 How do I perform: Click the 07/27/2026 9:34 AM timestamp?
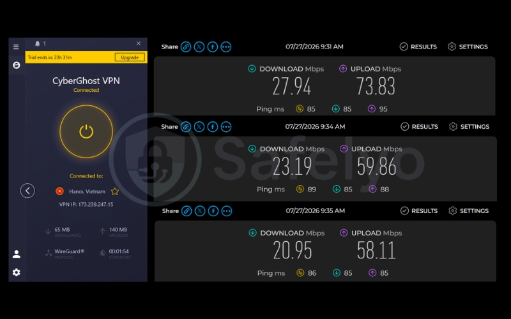coord(315,126)
